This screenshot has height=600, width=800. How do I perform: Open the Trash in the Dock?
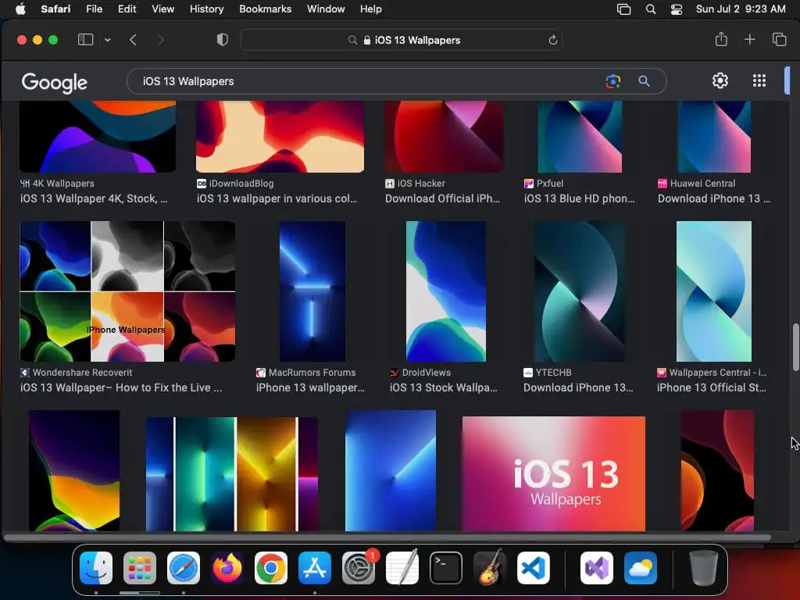(x=703, y=568)
